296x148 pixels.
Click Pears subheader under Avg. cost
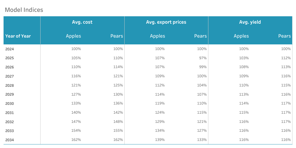pyautogui.click(x=117, y=36)
